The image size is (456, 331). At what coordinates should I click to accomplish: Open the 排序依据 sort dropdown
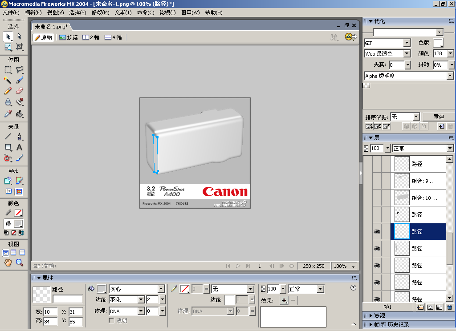[x=416, y=117]
